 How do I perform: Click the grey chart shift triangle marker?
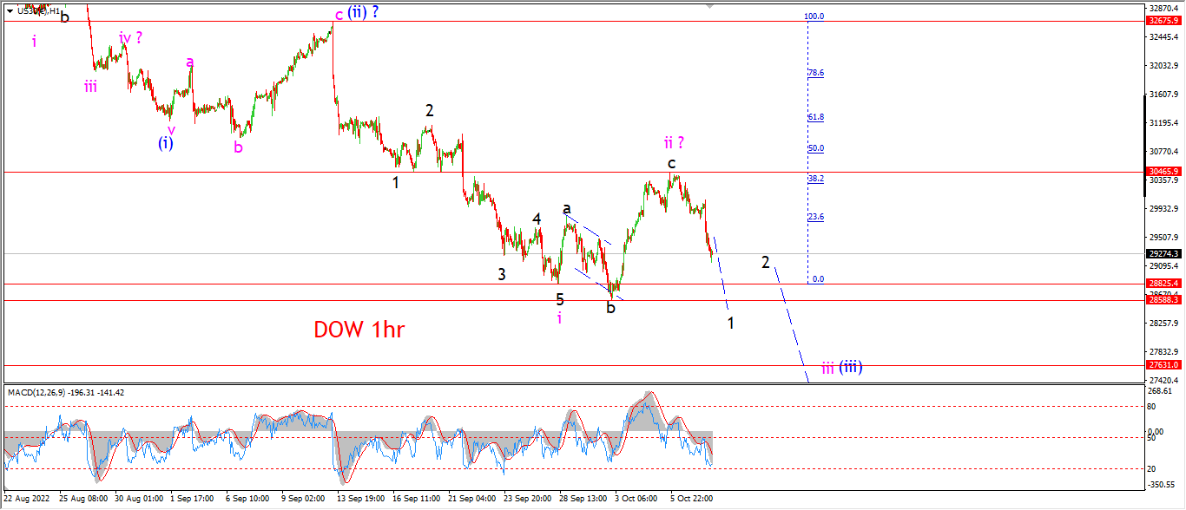tap(709, 4)
